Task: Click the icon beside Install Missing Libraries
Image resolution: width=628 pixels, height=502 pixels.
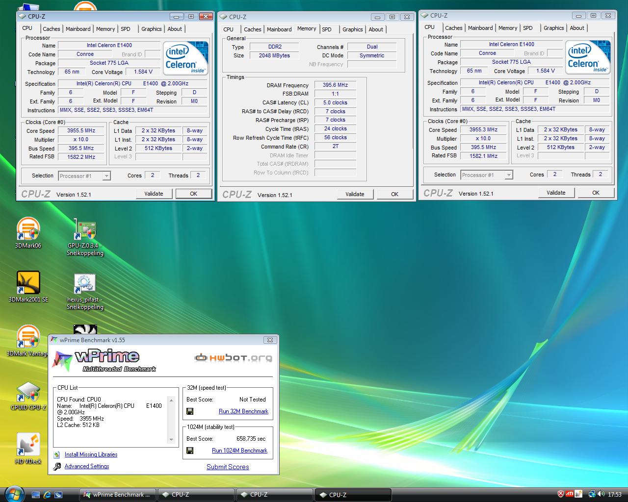Action: pos(57,454)
